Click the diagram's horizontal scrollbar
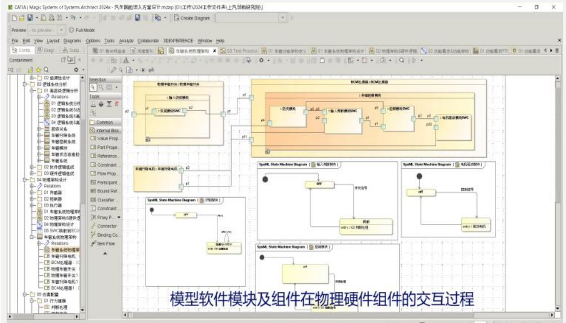This screenshot has width=566, height=323. click(x=307, y=315)
